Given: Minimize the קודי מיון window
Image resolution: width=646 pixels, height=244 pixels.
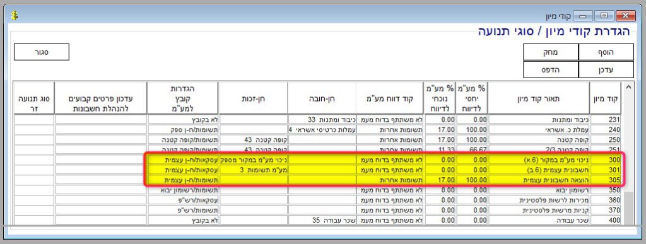Looking at the screenshot, I should tap(582, 16).
